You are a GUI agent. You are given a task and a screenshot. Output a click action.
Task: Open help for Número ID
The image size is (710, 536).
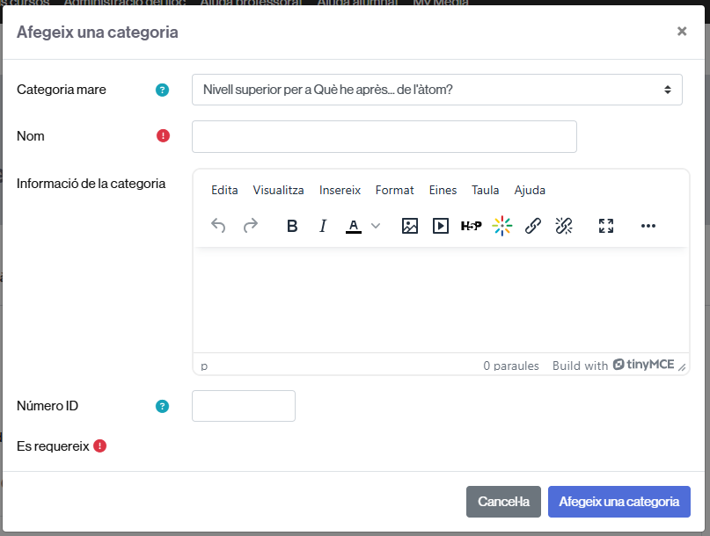tap(162, 406)
